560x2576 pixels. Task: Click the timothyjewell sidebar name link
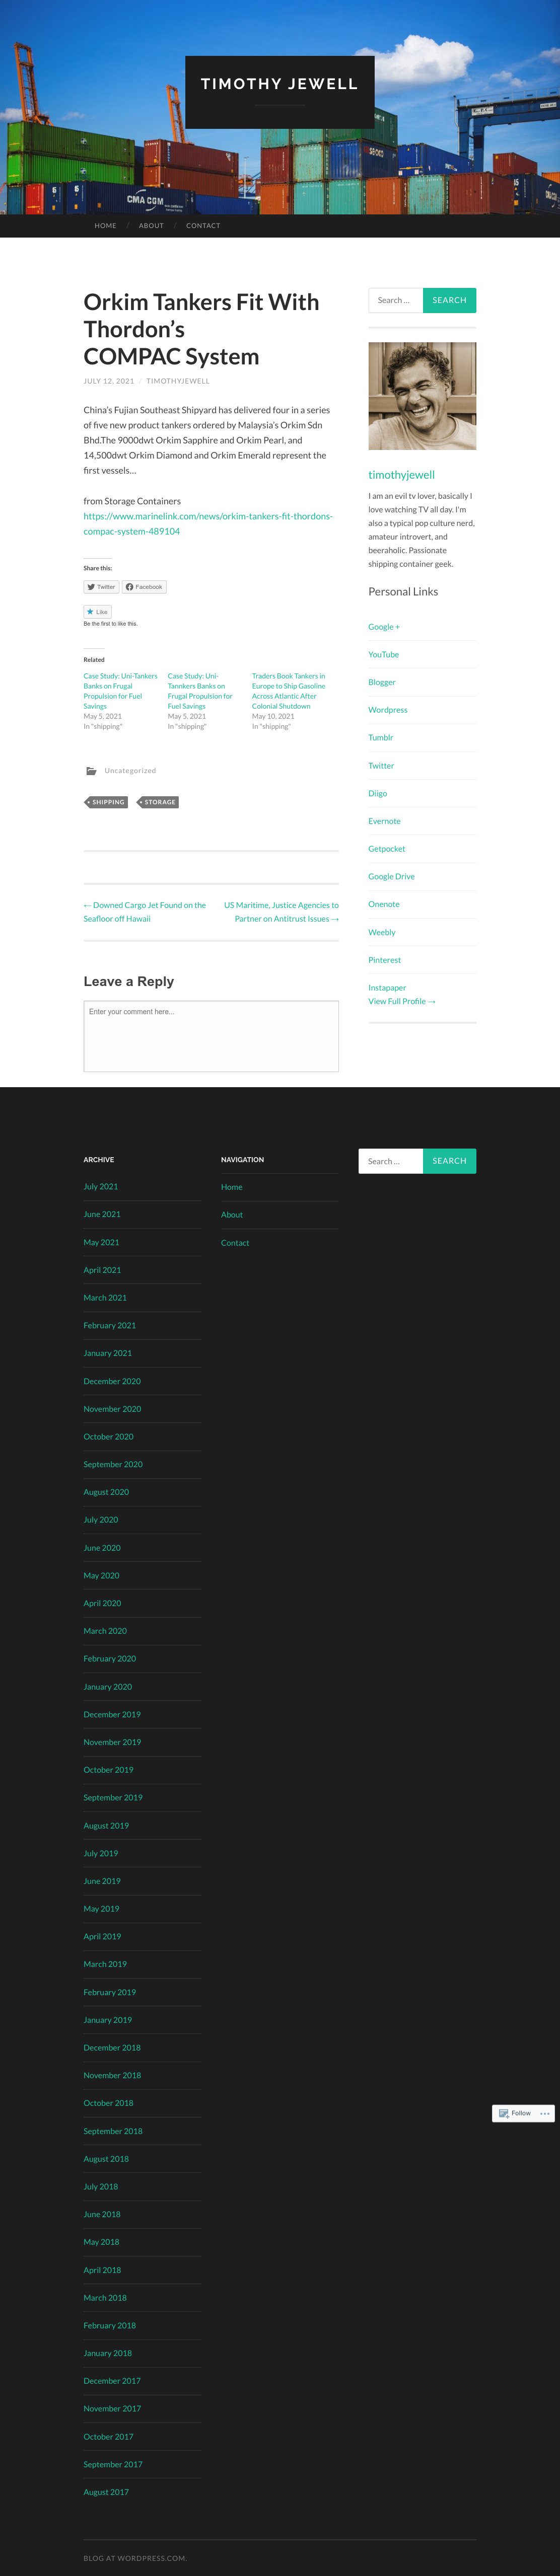[x=401, y=475]
